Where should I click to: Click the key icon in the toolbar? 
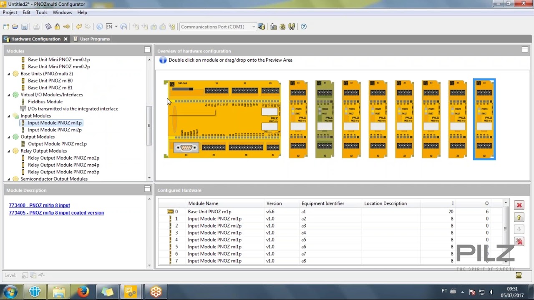(x=66, y=27)
